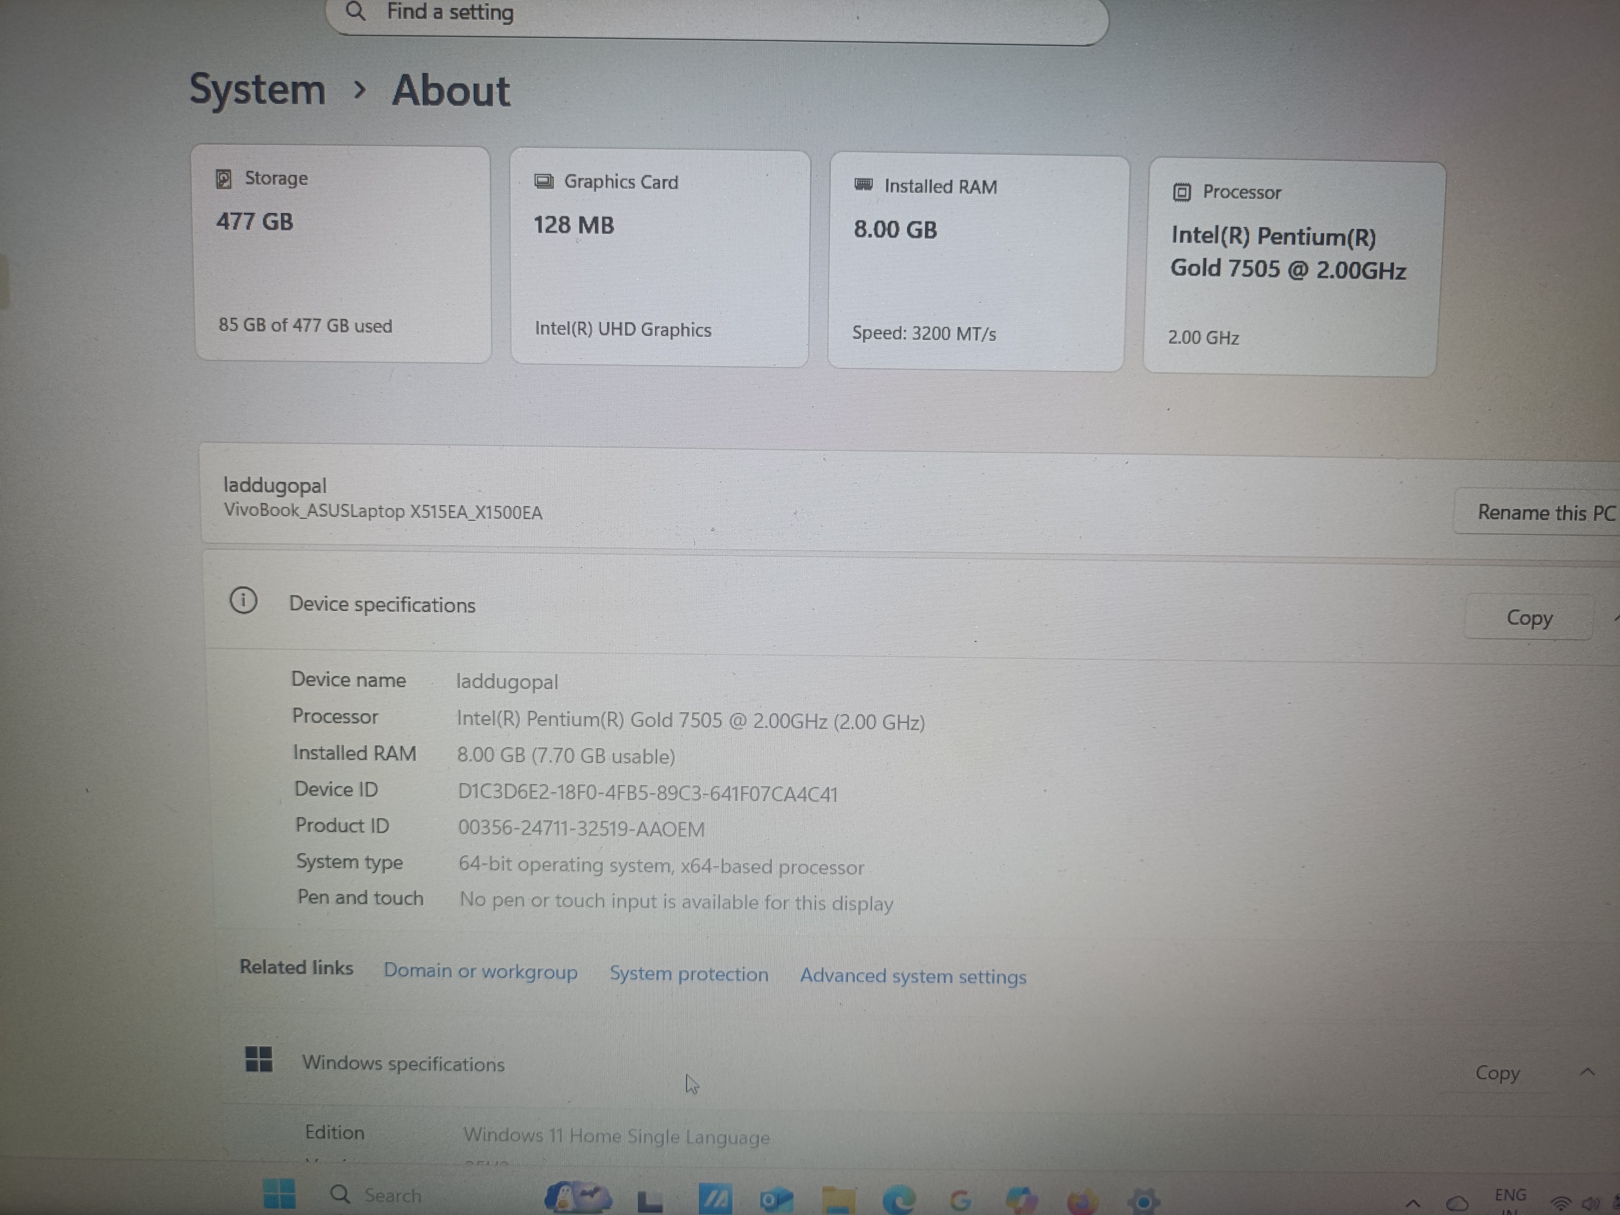Click the VivoBook_ASUSLaptop model name text
The width and height of the screenshot is (1620, 1215).
[383, 510]
